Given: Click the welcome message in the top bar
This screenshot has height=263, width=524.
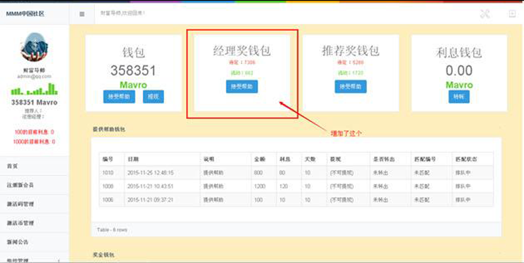Looking at the screenshot, I should pyautogui.click(x=123, y=13).
